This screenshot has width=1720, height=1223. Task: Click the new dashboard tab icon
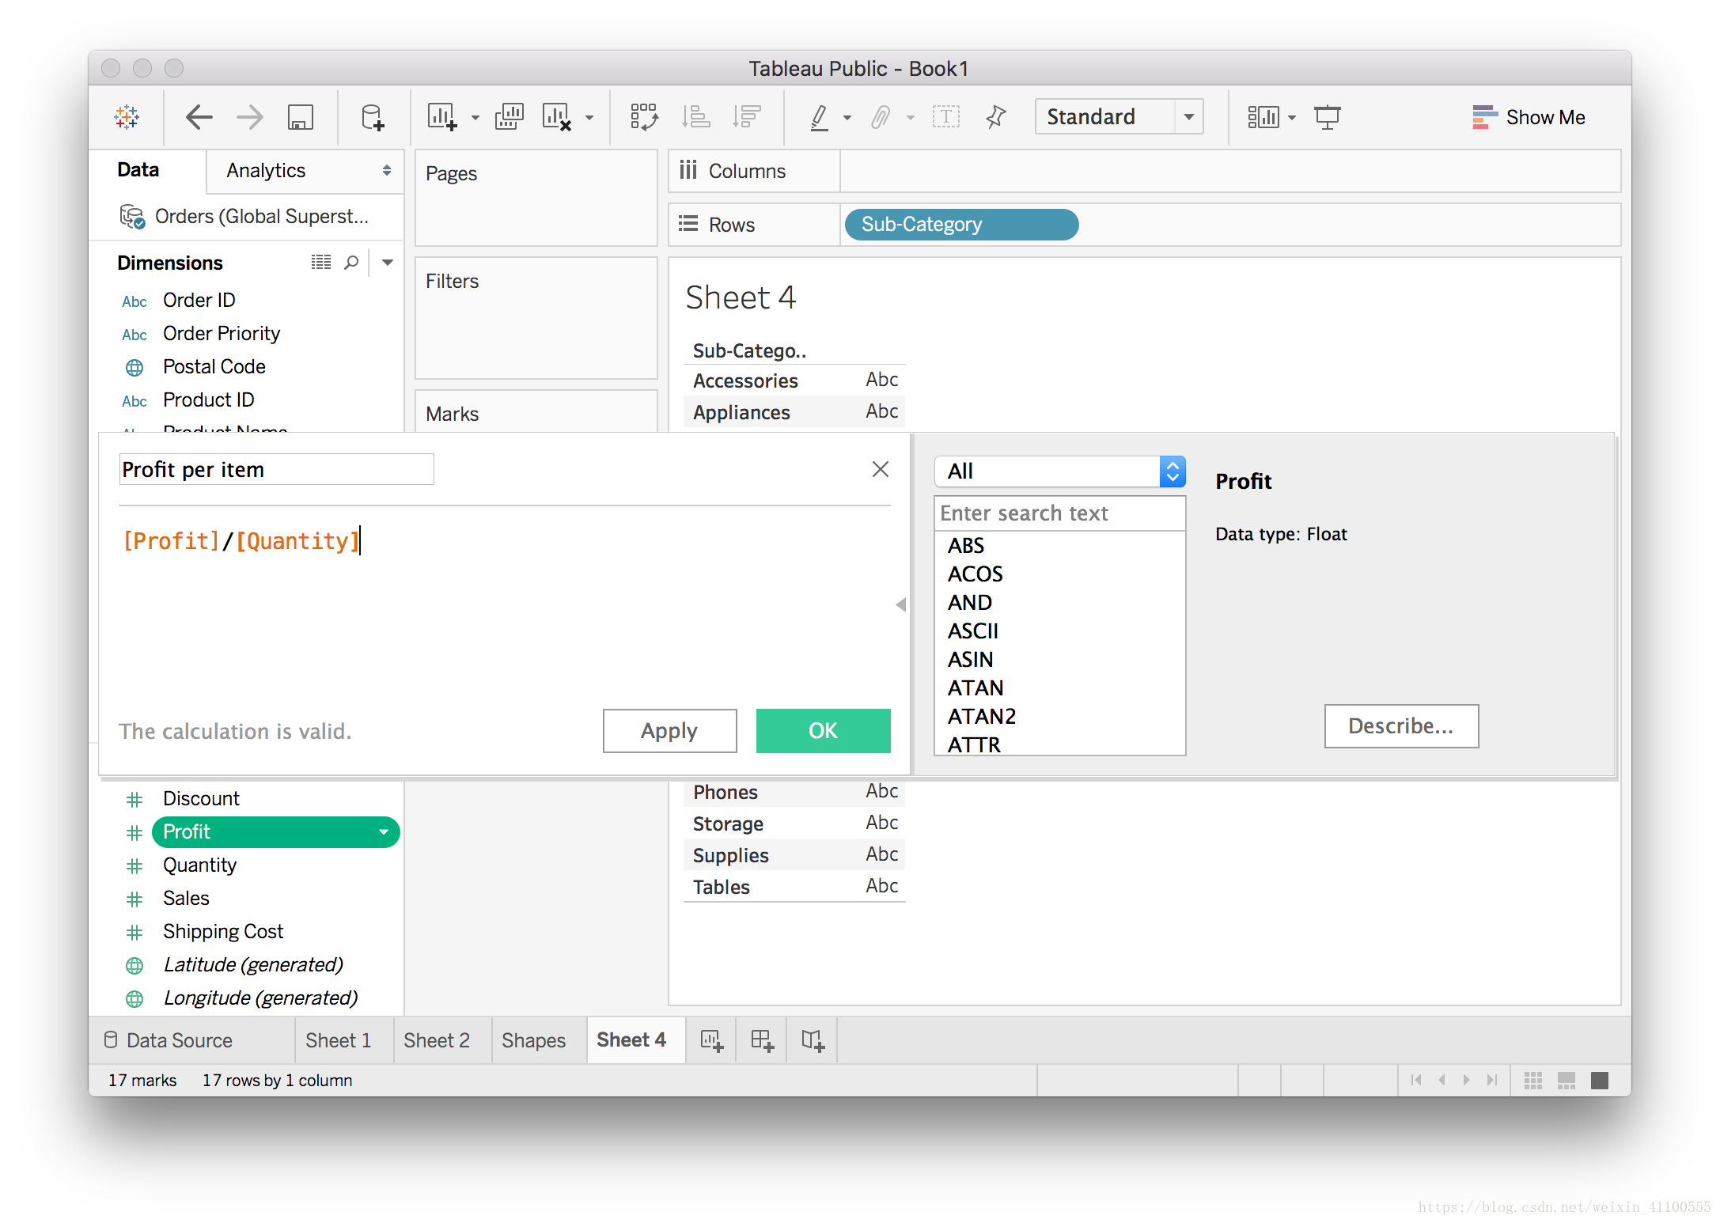tap(763, 1040)
